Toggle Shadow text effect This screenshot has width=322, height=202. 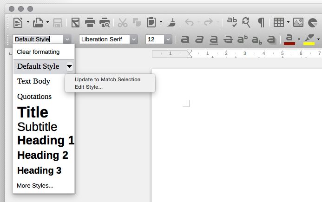point(271,39)
